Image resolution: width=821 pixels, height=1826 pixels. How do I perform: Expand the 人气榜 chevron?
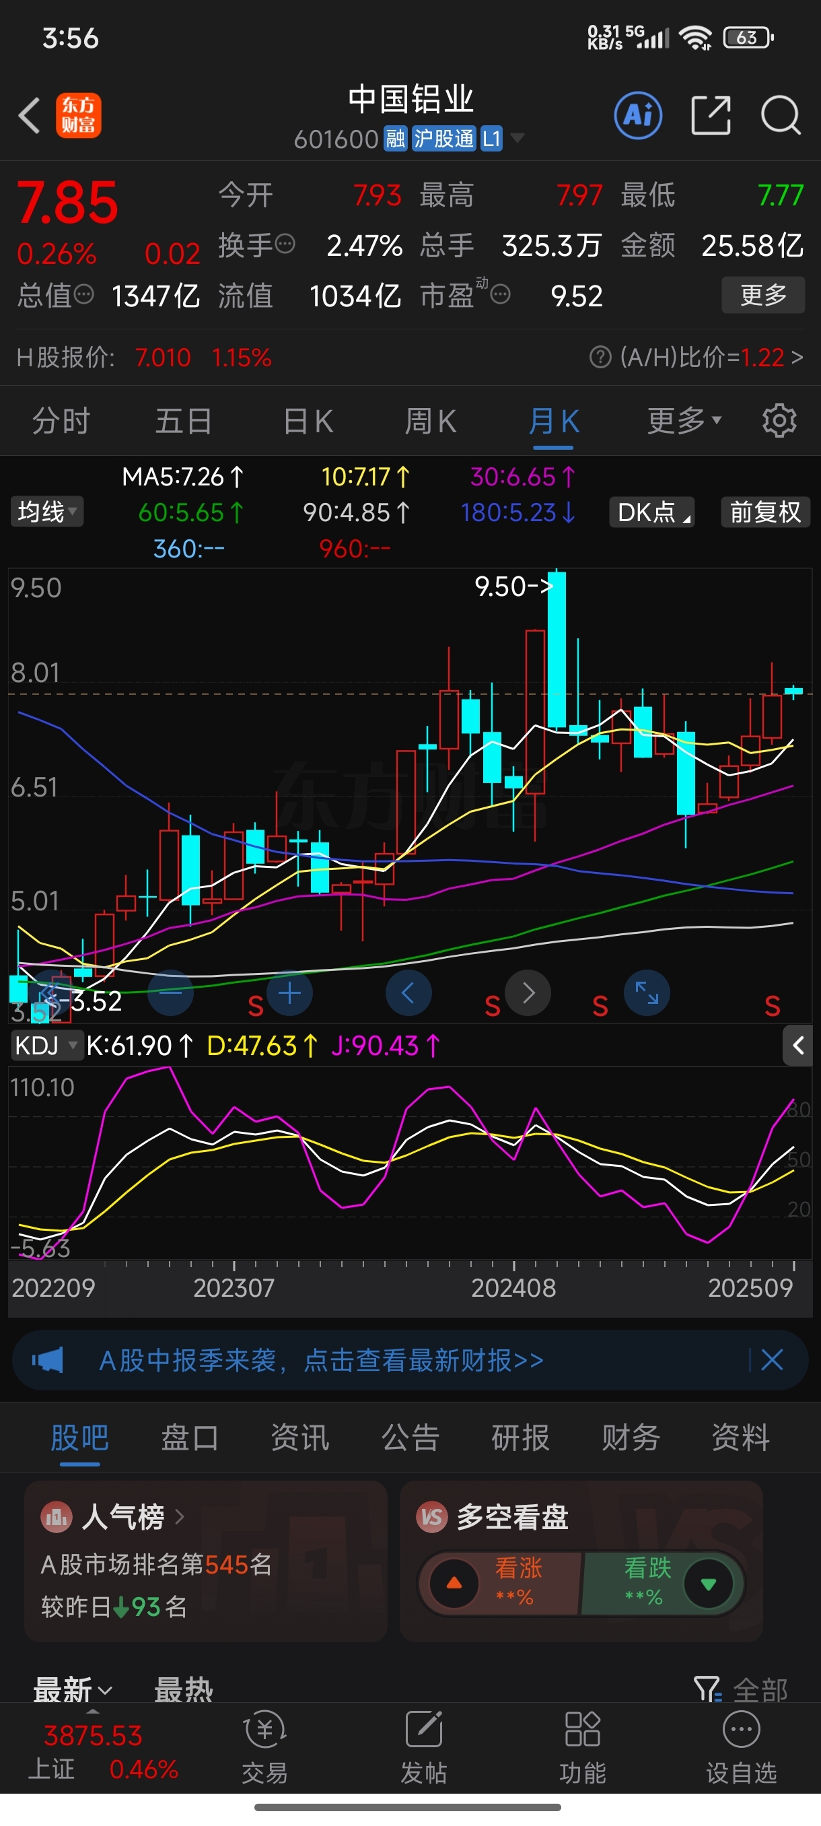pyautogui.click(x=179, y=1516)
